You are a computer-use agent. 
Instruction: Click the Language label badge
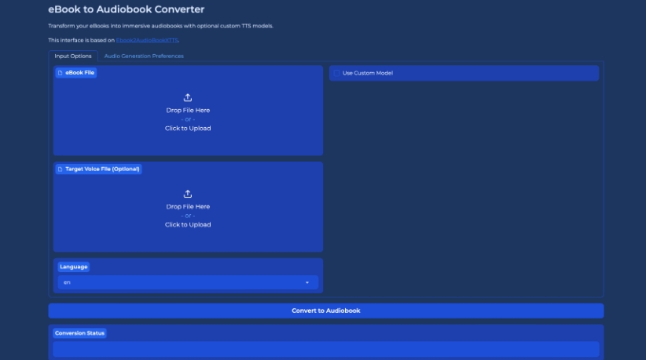point(74,267)
